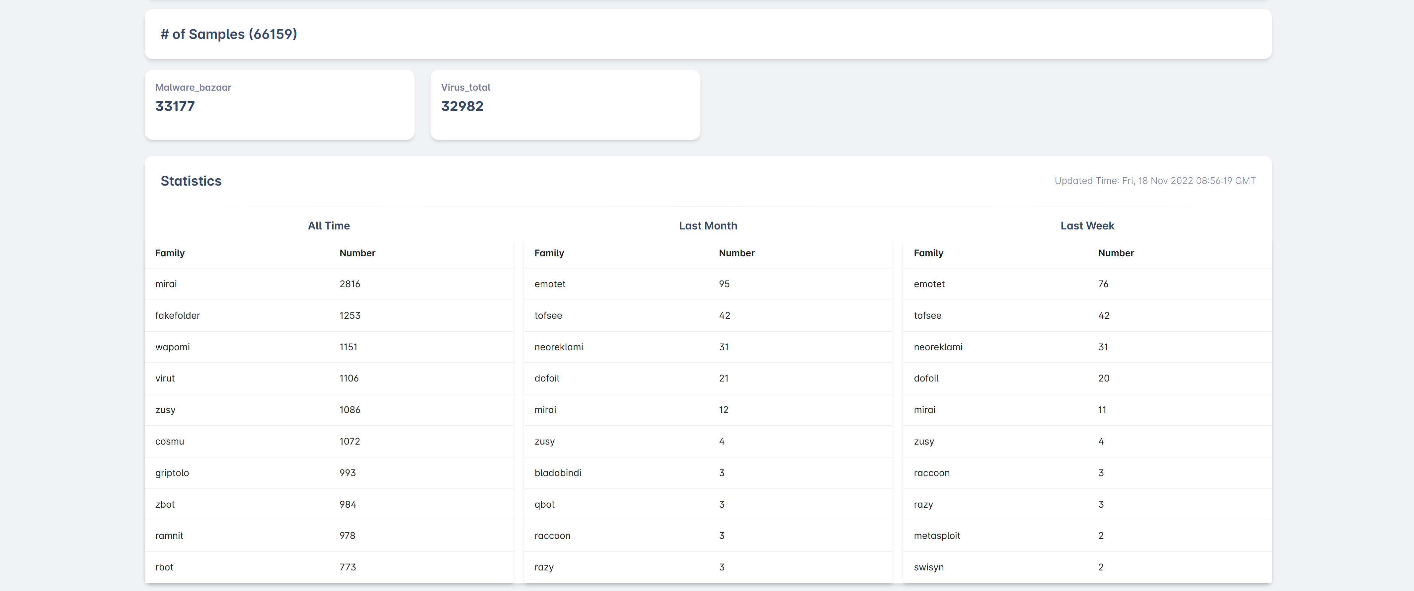Select the All Time table heading

(328, 226)
